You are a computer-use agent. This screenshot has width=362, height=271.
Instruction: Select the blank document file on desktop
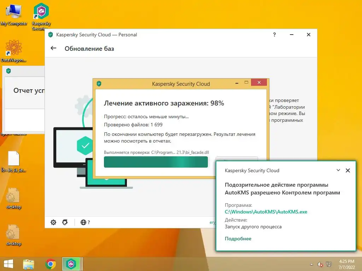tap(13, 161)
